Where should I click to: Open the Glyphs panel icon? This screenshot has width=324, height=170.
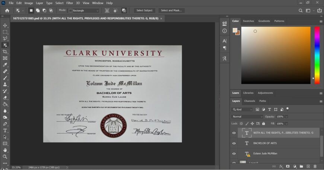pos(225,59)
